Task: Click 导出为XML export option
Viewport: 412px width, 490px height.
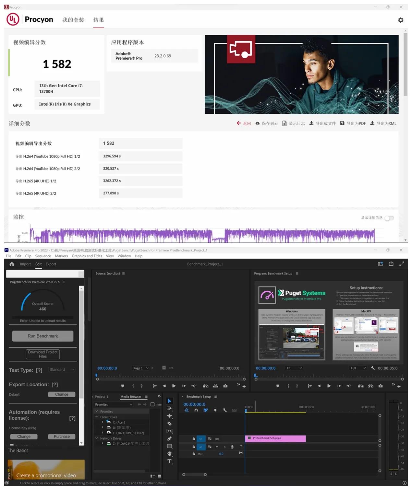Action: (383, 123)
